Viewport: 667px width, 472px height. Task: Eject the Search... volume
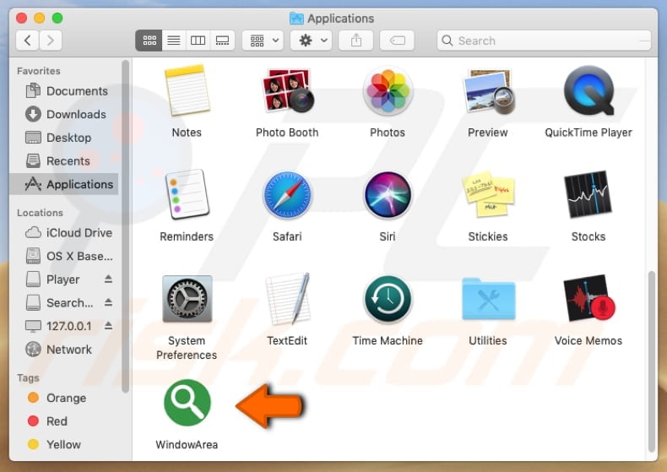pos(108,302)
